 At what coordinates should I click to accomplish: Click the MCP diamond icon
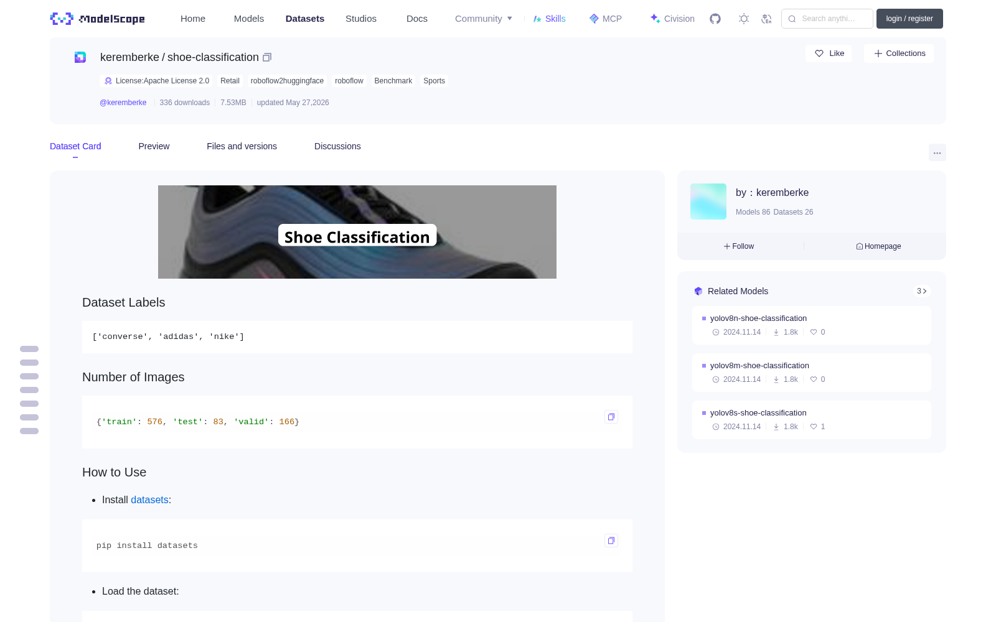[594, 19]
